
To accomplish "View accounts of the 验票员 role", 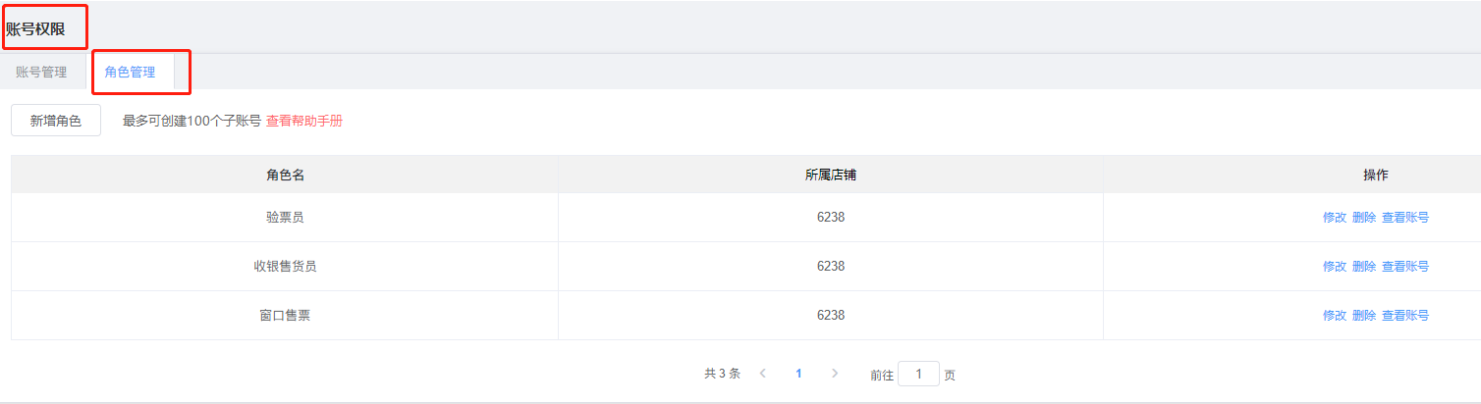I will click(1405, 218).
